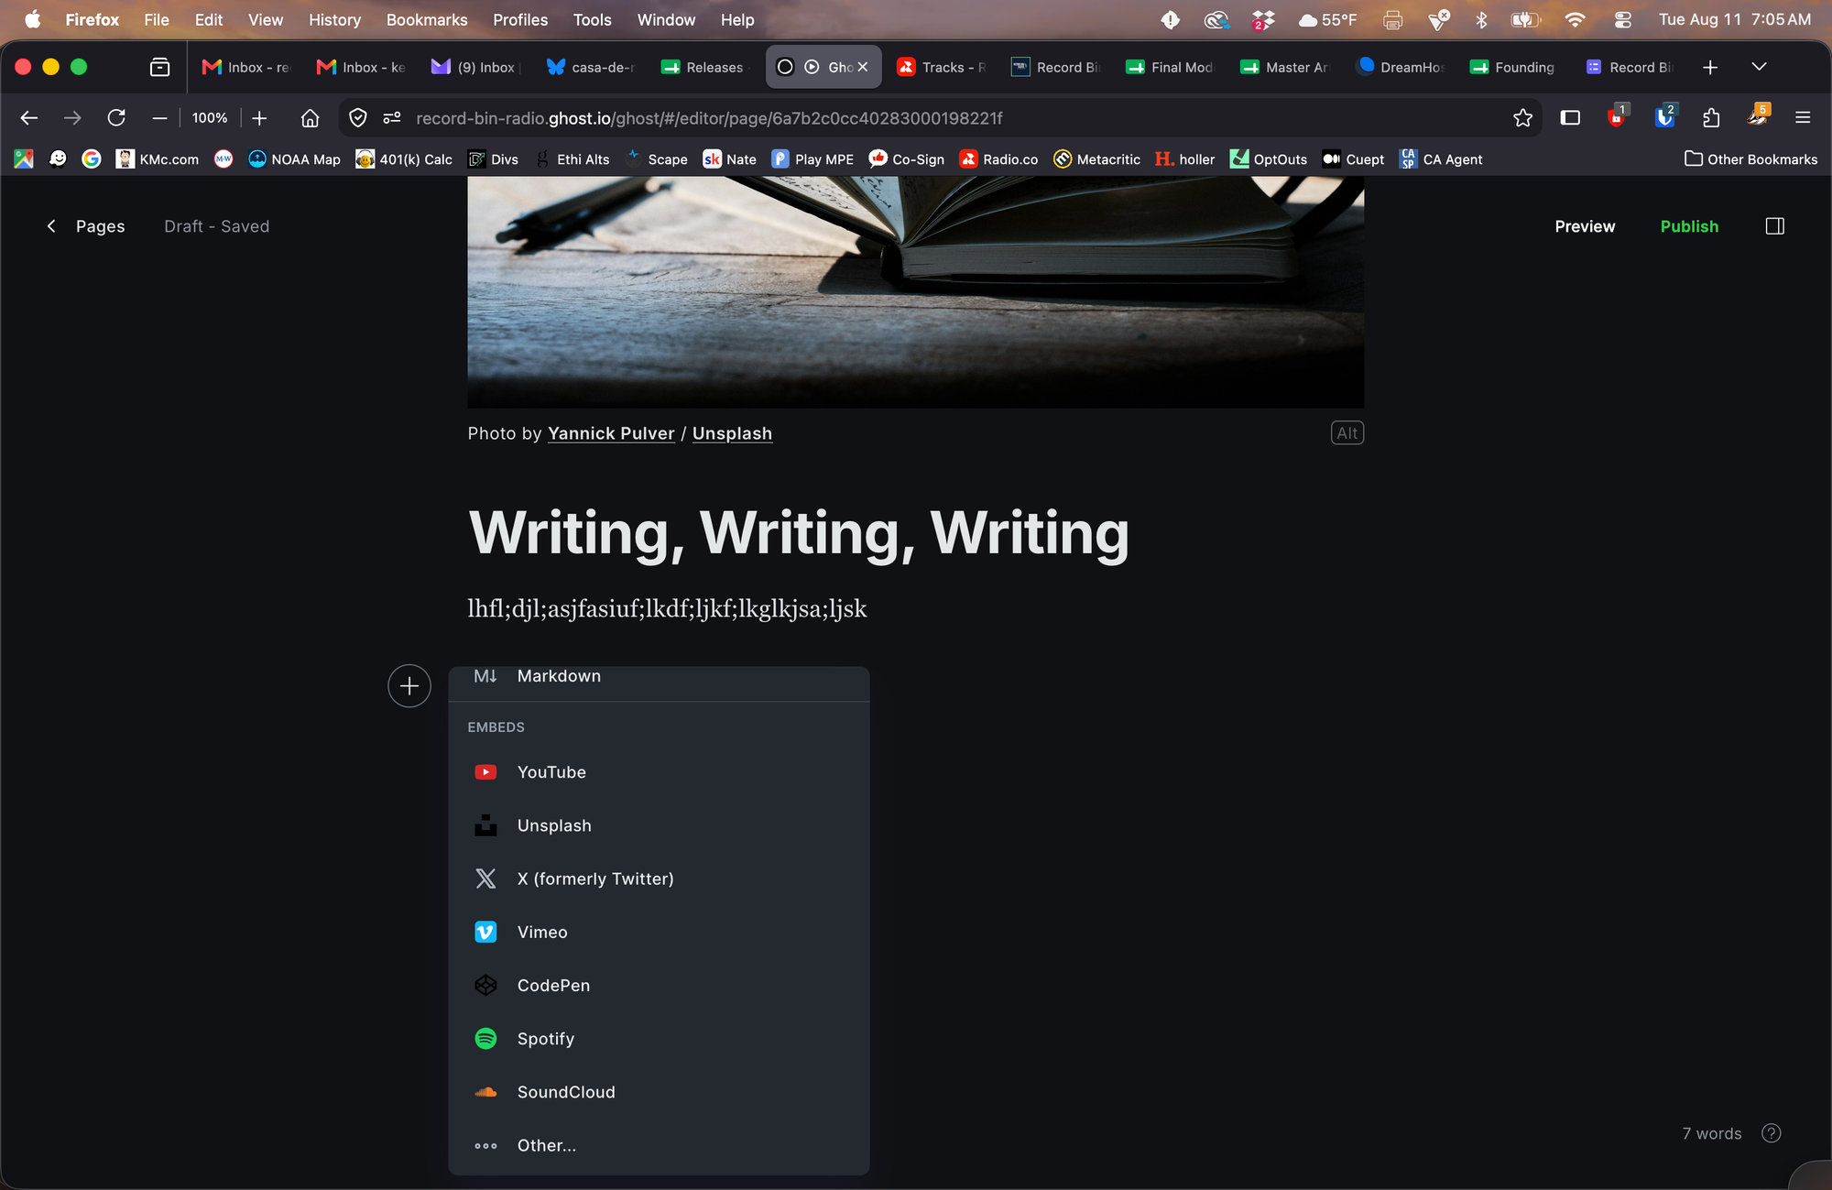Open the Apple menu
Image resolution: width=1832 pixels, height=1190 pixels.
tap(32, 19)
